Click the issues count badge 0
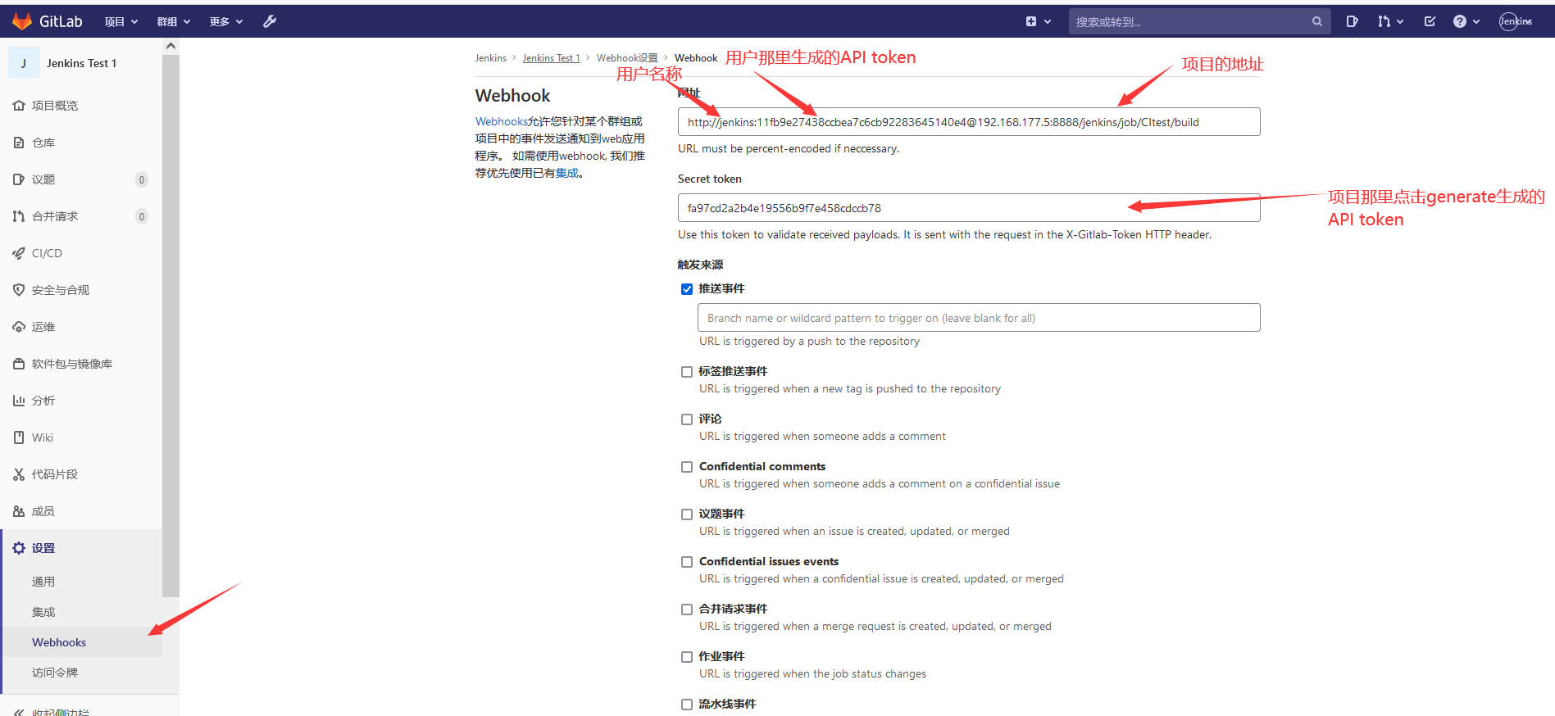This screenshot has height=716, width=1555. click(x=142, y=179)
